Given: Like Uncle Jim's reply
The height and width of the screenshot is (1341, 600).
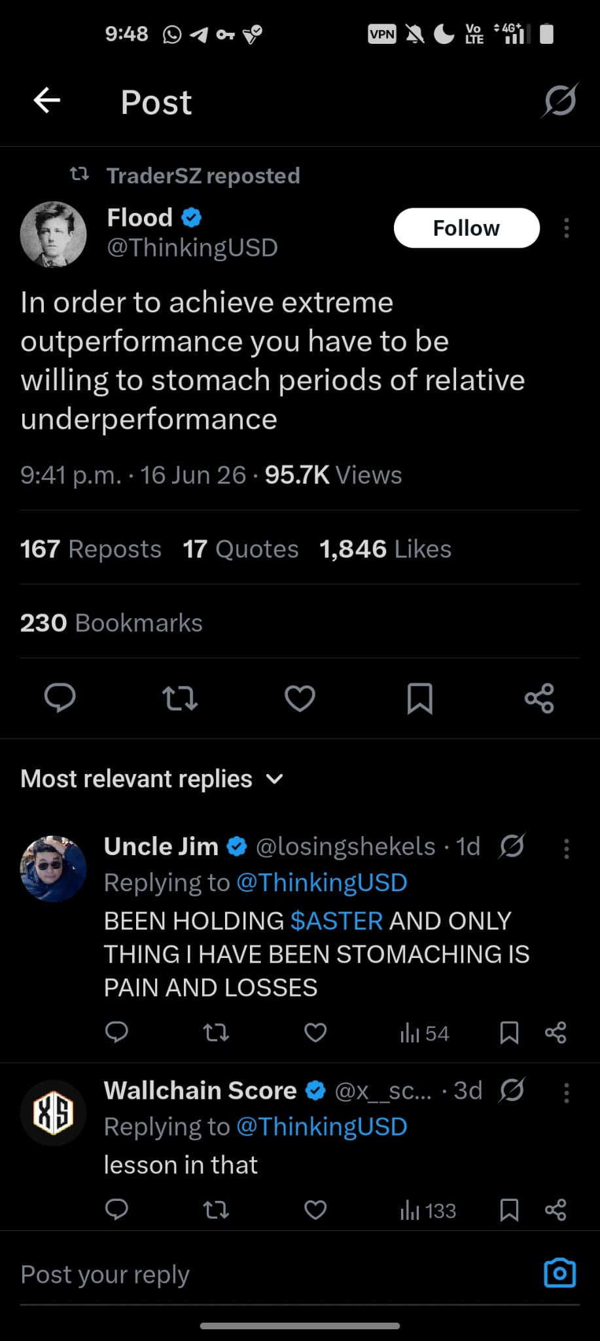Looking at the screenshot, I should [x=315, y=1033].
